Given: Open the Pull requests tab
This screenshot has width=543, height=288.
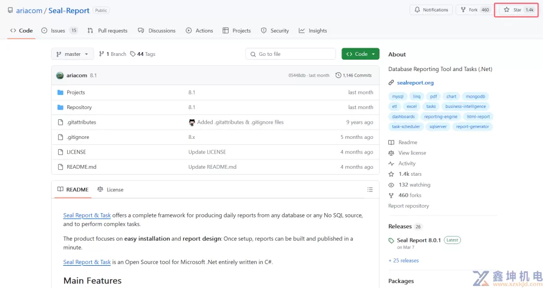Looking at the screenshot, I should click(108, 31).
